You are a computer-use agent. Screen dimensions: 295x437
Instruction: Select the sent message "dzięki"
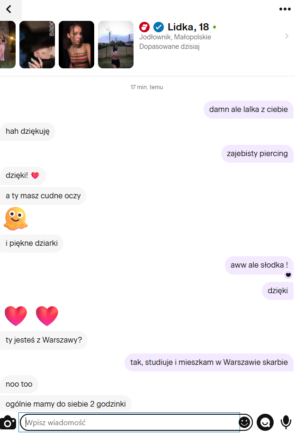[x=278, y=291]
